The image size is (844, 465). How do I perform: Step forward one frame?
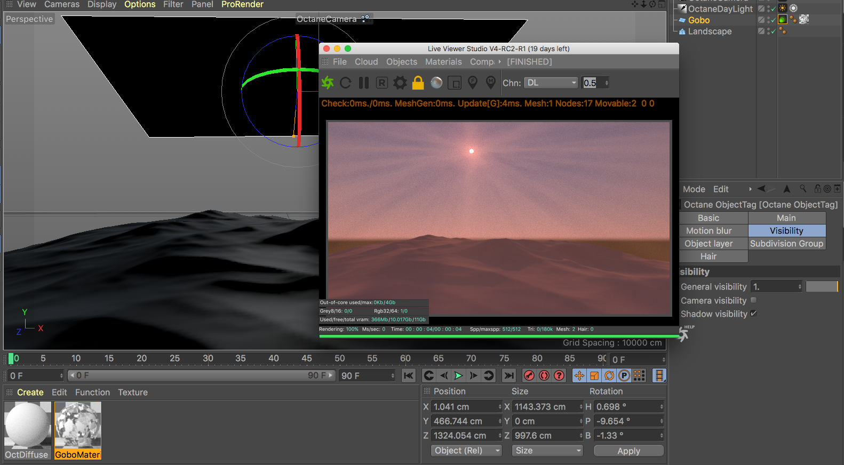click(x=473, y=375)
